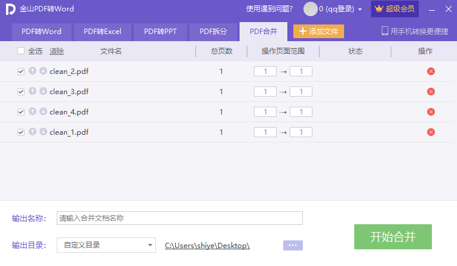
Task: Open the title bar hamburger menu
Action: tap(430, 9)
